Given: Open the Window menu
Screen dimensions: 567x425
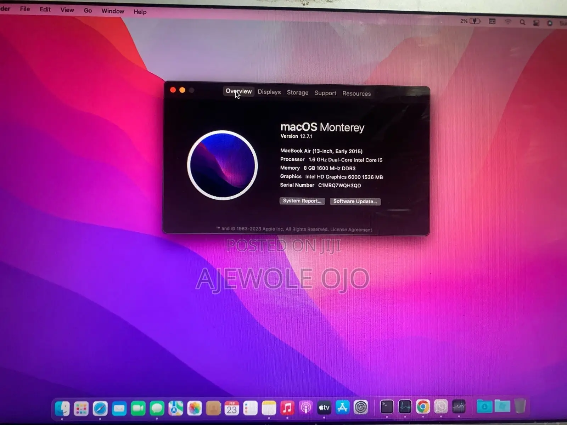Looking at the screenshot, I should pyautogui.click(x=113, y=11).
